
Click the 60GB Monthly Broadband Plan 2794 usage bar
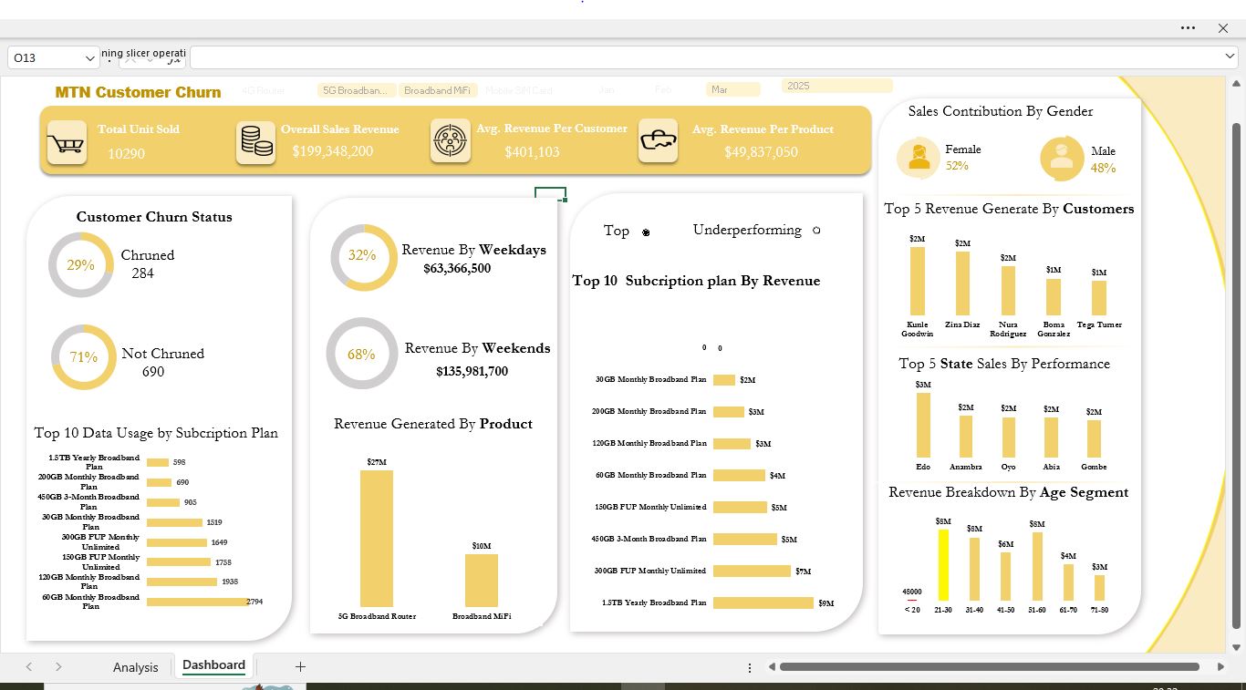click(197, 602)
